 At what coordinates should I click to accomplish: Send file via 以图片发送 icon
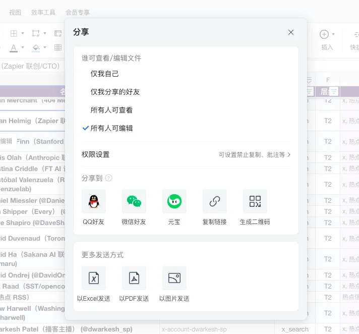point(174,278)
